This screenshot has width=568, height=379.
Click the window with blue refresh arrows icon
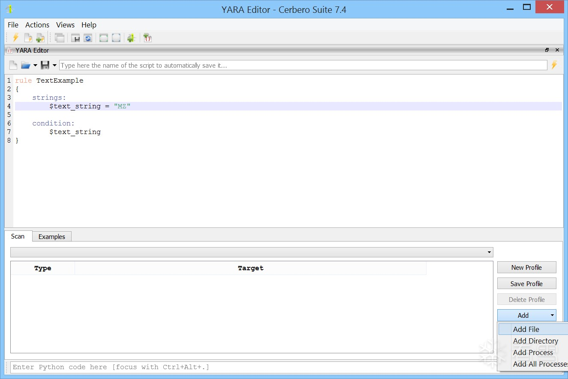point(88,38)
